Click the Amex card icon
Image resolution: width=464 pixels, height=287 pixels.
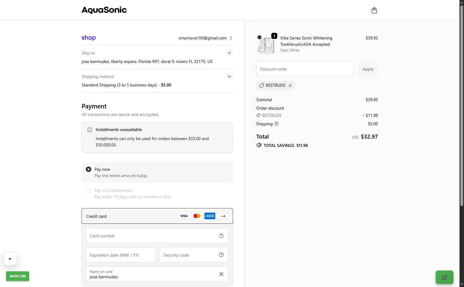pos(210,216)
